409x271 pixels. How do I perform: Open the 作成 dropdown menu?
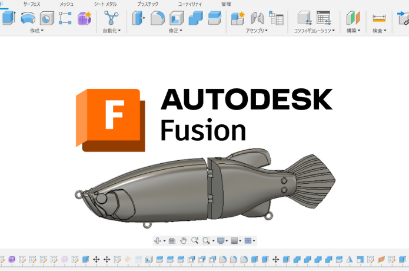pos(36,31)
